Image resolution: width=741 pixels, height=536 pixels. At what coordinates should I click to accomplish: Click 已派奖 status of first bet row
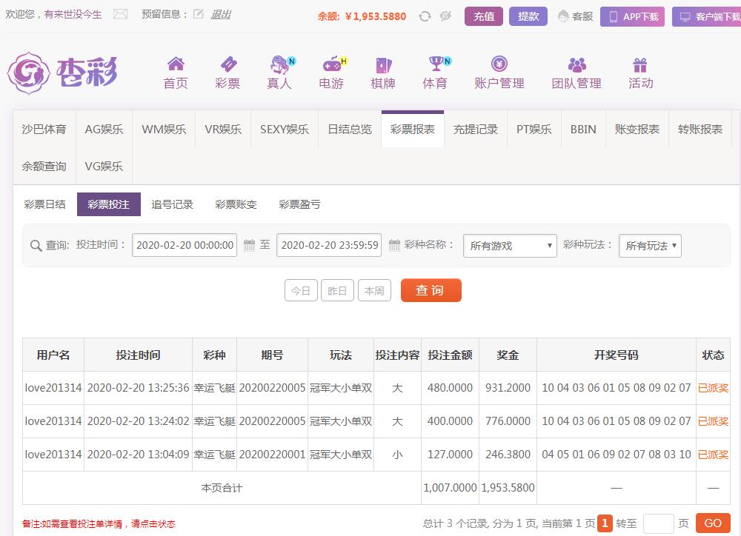[x=713, y=388]
